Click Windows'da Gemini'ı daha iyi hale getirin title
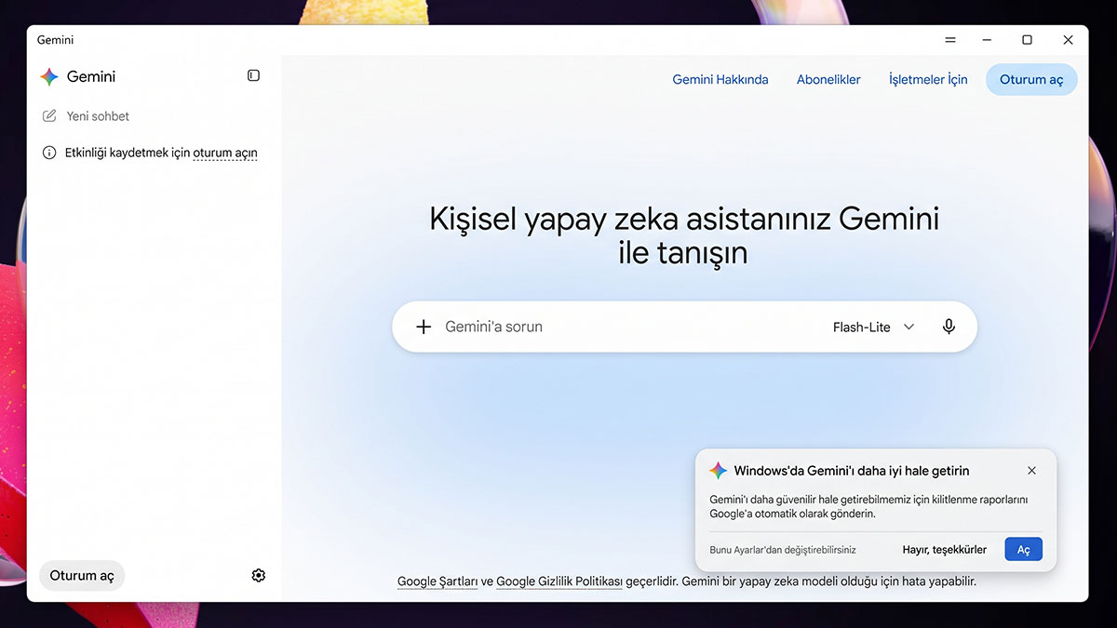The width and height of the screenshot is (1117, 628). coord(852,471)
